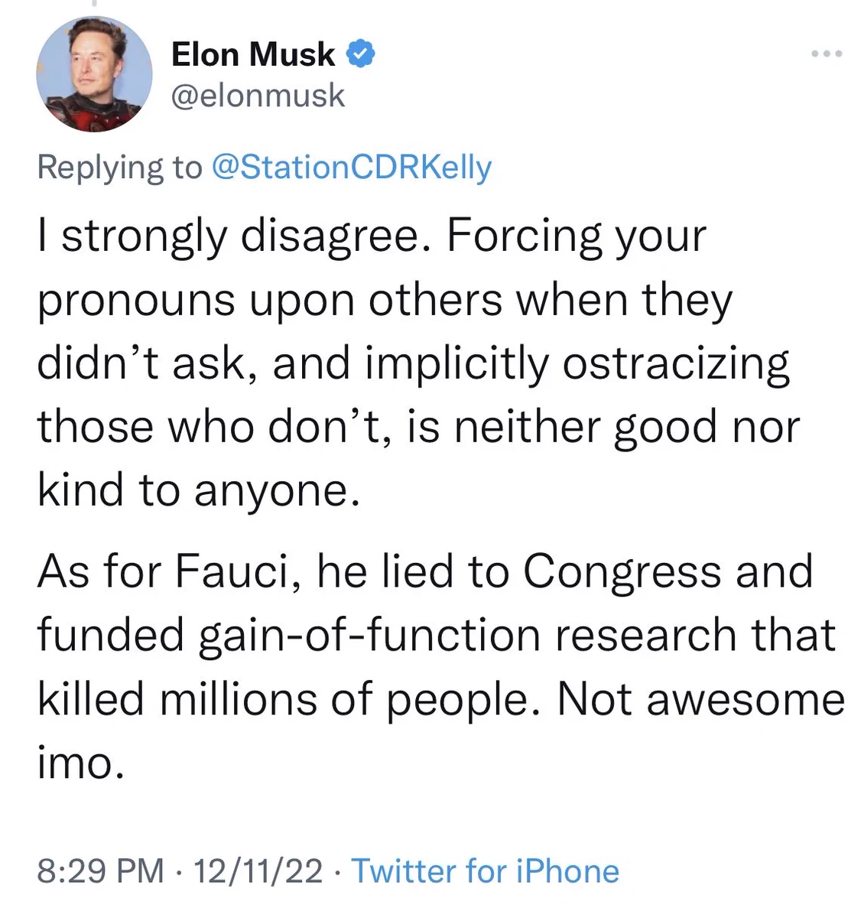Click the phrase 'kind to anyone.'
The height and width of the screenshot is (918, 848).
198,490
